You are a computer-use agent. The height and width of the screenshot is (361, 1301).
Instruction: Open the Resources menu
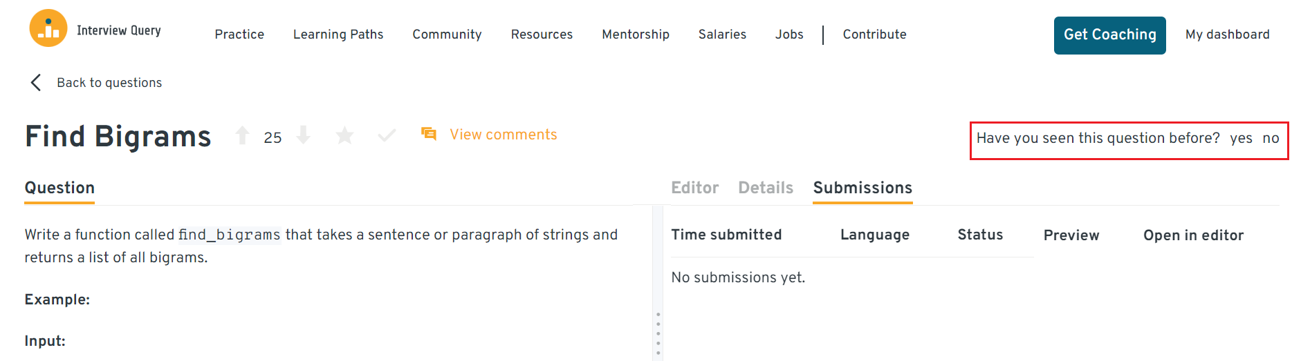[x=542, y=35]
